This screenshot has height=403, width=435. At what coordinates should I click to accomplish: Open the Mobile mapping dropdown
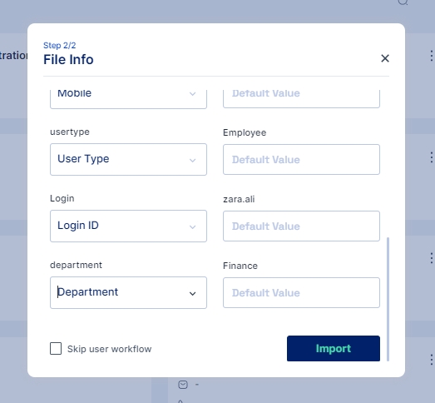click(128, 98)
